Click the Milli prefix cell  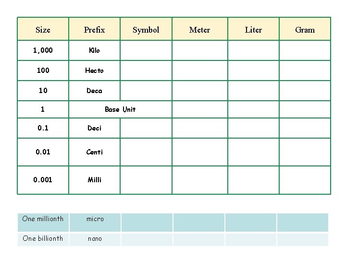(95, 180)
